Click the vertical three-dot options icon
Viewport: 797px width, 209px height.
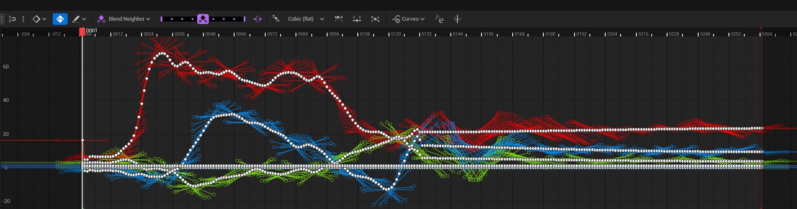(x=23, y=19)
